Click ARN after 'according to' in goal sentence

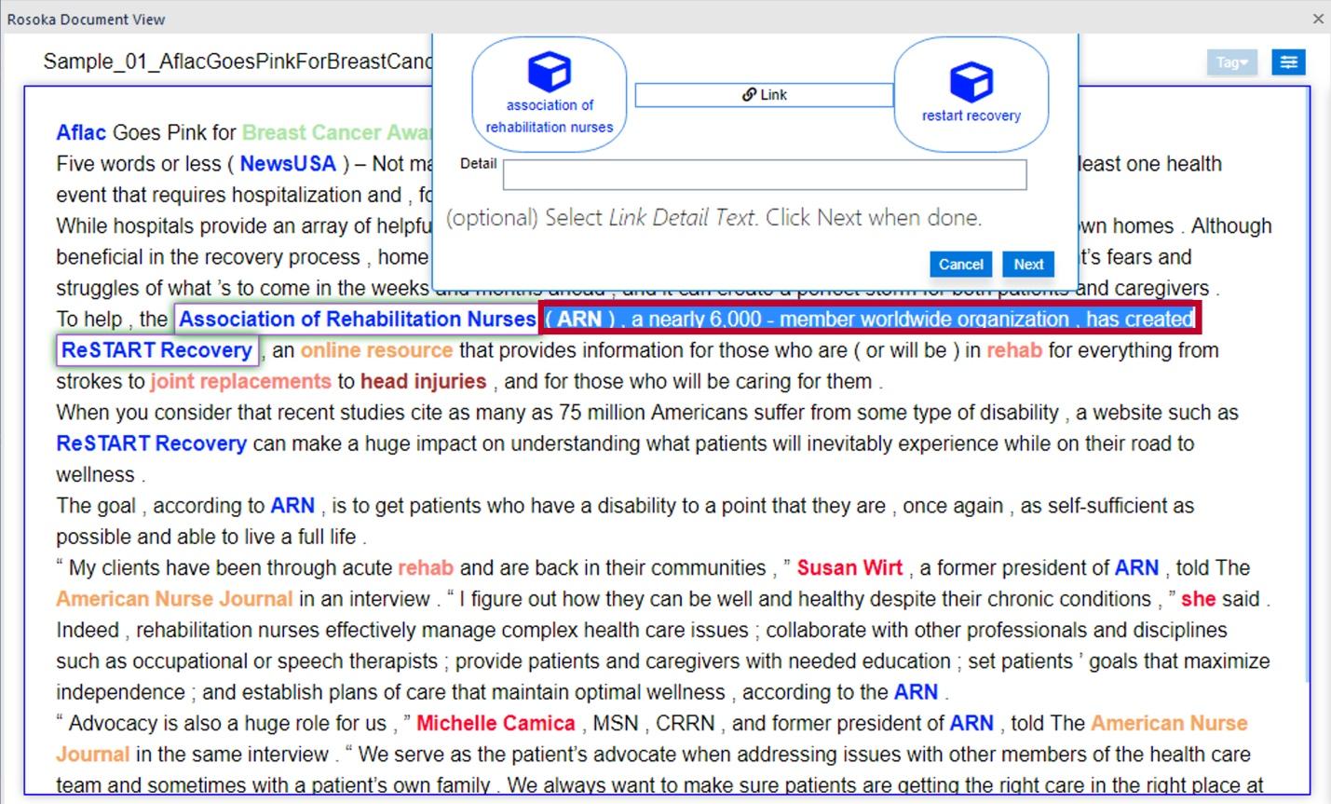292,506
